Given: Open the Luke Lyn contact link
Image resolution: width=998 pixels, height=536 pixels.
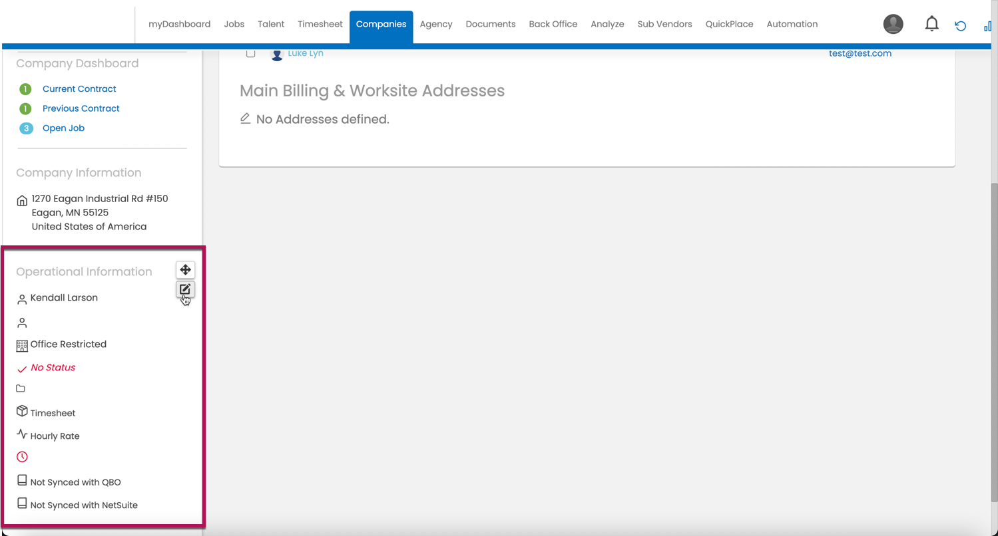Looking at the screenshot, I should tap(306, 53).
